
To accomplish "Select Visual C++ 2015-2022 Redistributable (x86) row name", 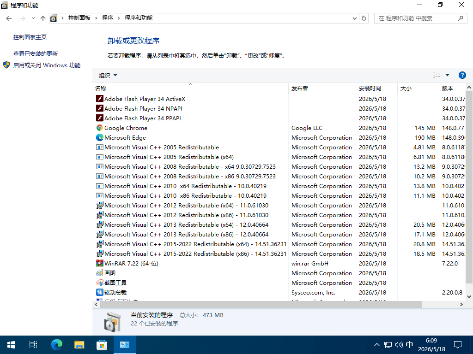I will 195,254.
